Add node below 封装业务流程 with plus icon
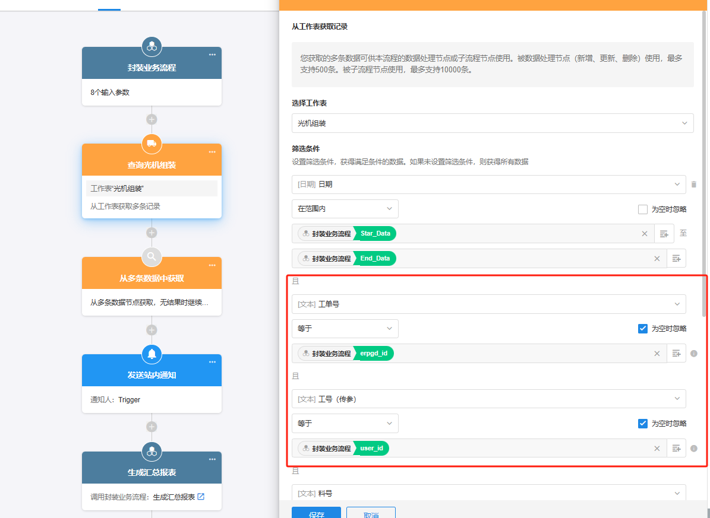The width and height of the screenshot is (710, 518). pos(152,119)
